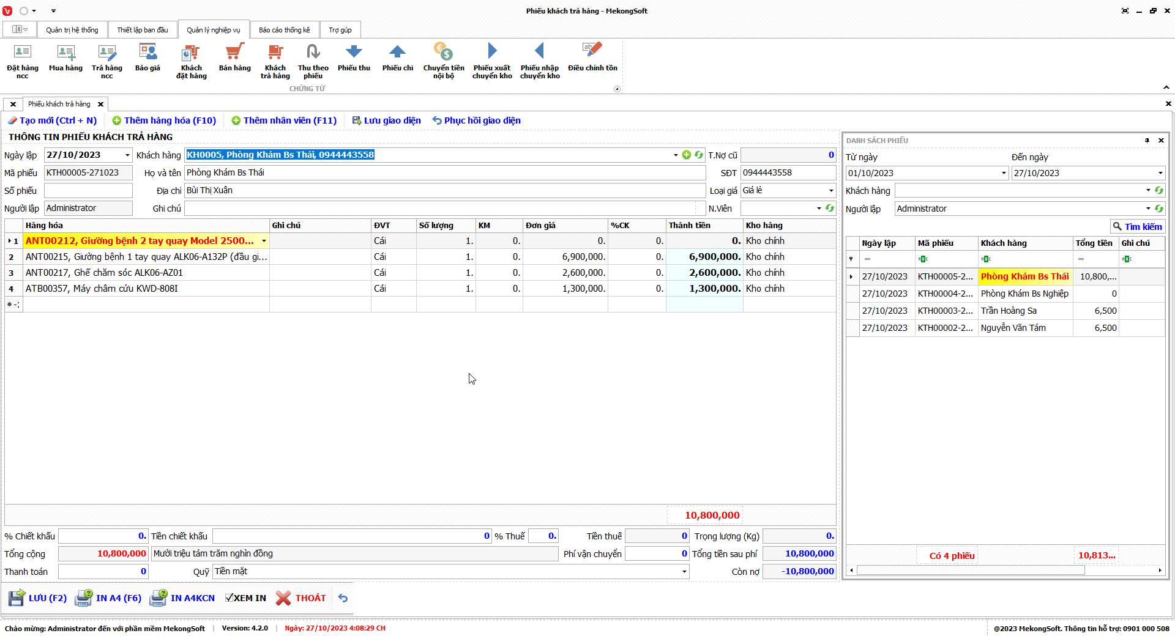Image resolution: width=1175 pixels, height=636 pixels.
Task: Expand the Ngày lập date dropdown
Action: 127,155
